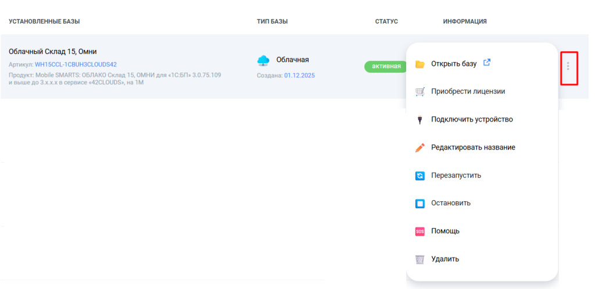Click the Тип базы column header
Image resolution: width=595 pixels, height=289 pixels.
point(273,22)
